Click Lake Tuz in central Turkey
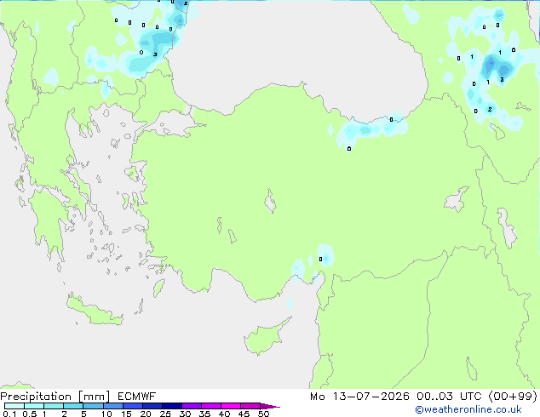The width and height of the screenshot is (540, 417). 270,201
